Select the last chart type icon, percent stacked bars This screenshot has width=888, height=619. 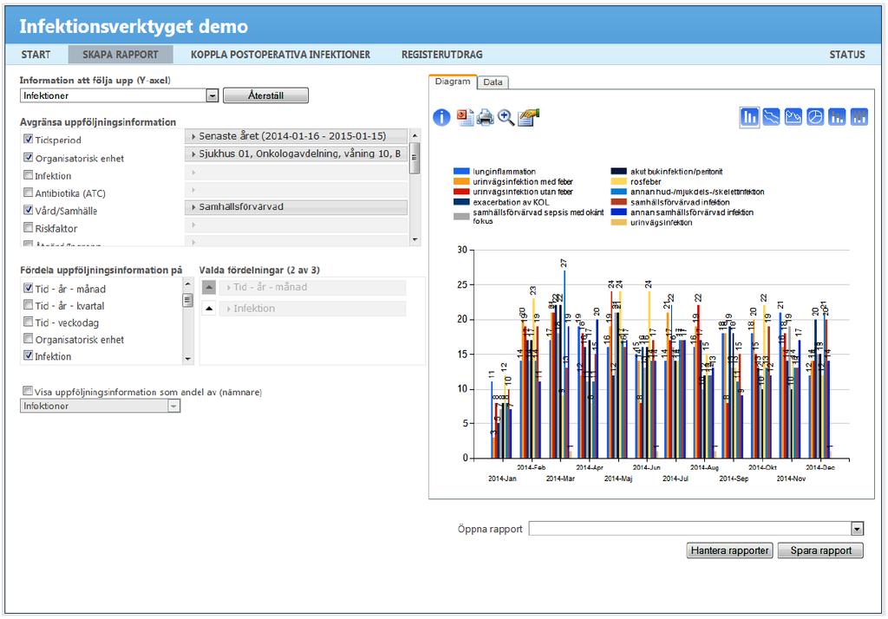point(859,117)
